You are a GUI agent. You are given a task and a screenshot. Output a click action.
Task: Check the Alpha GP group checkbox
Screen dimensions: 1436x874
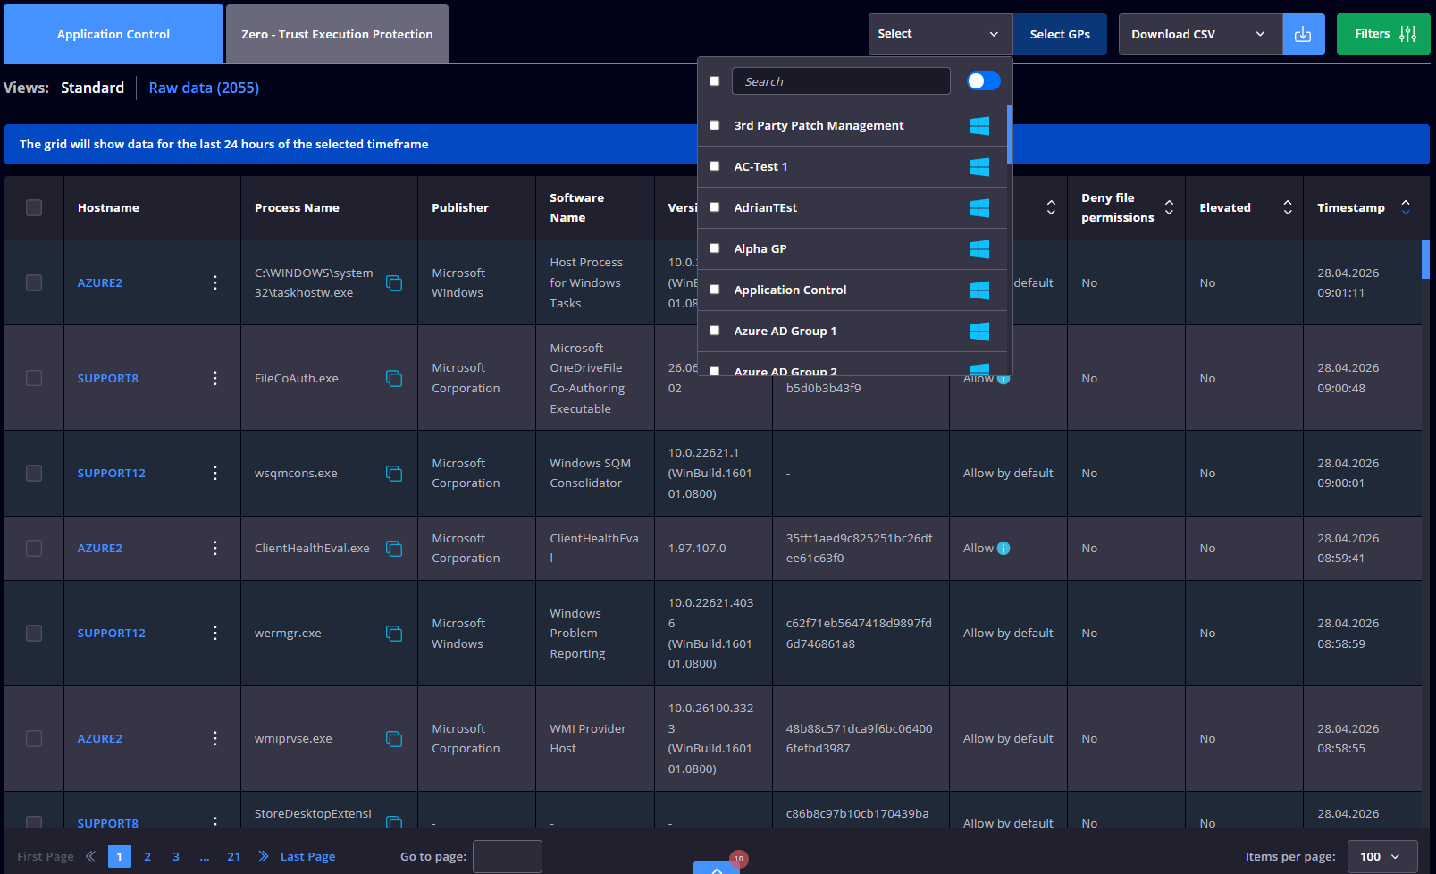click(715, 249)
